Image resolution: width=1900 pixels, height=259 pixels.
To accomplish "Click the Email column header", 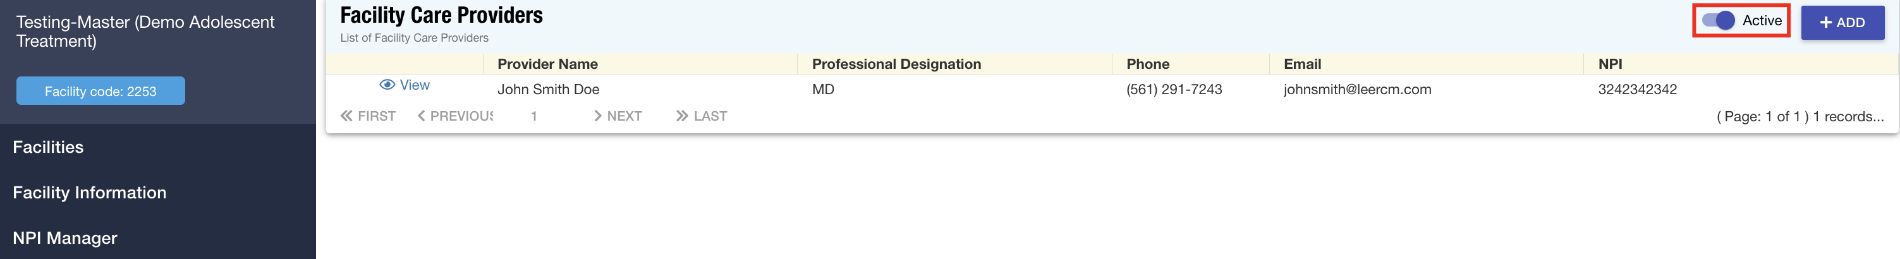I will tap(1302, 64).
